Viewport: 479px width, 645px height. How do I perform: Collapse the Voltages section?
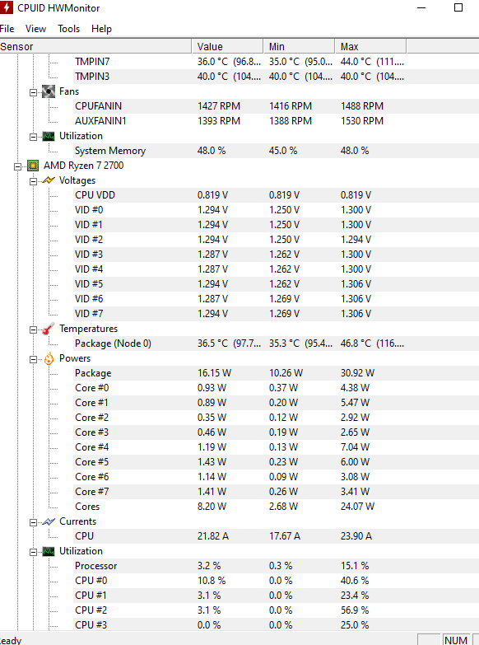tap(33, 181)
